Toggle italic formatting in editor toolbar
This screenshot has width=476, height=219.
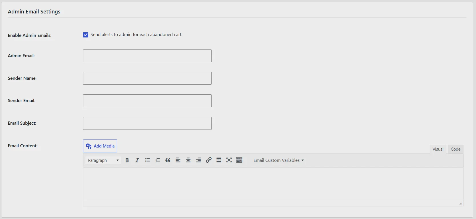137,160
